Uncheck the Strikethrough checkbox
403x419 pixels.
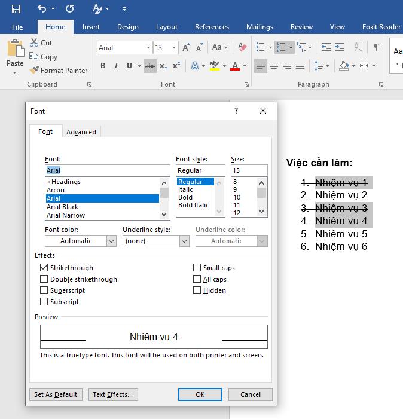point(44,268)
